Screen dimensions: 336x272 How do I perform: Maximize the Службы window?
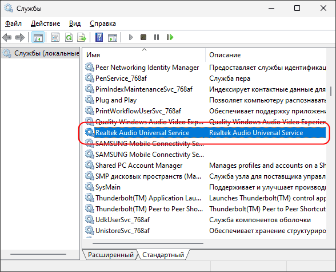pos(297,9)
